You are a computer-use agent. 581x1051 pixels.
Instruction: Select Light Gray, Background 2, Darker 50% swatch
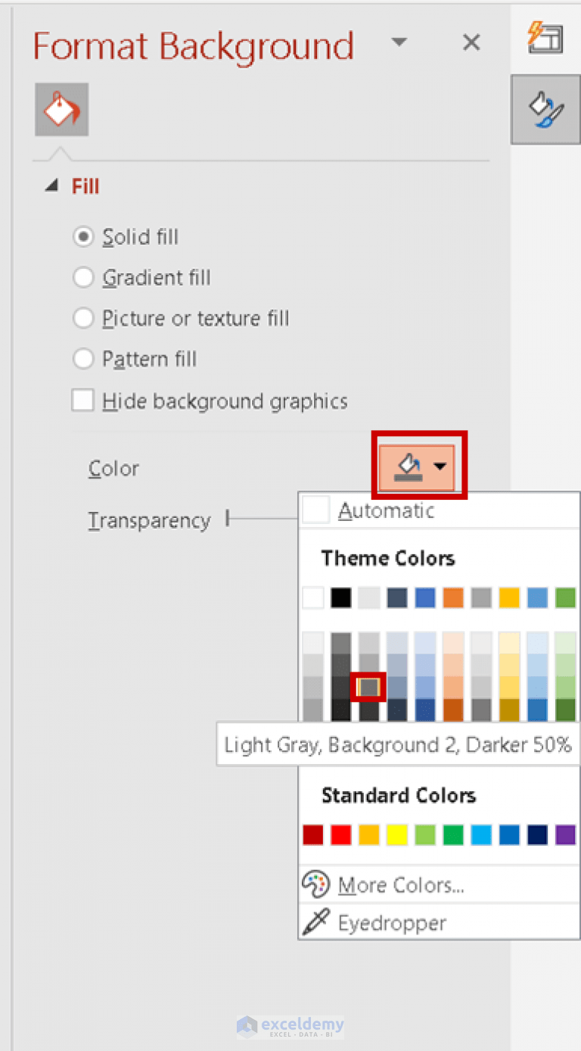pos(368,686)
